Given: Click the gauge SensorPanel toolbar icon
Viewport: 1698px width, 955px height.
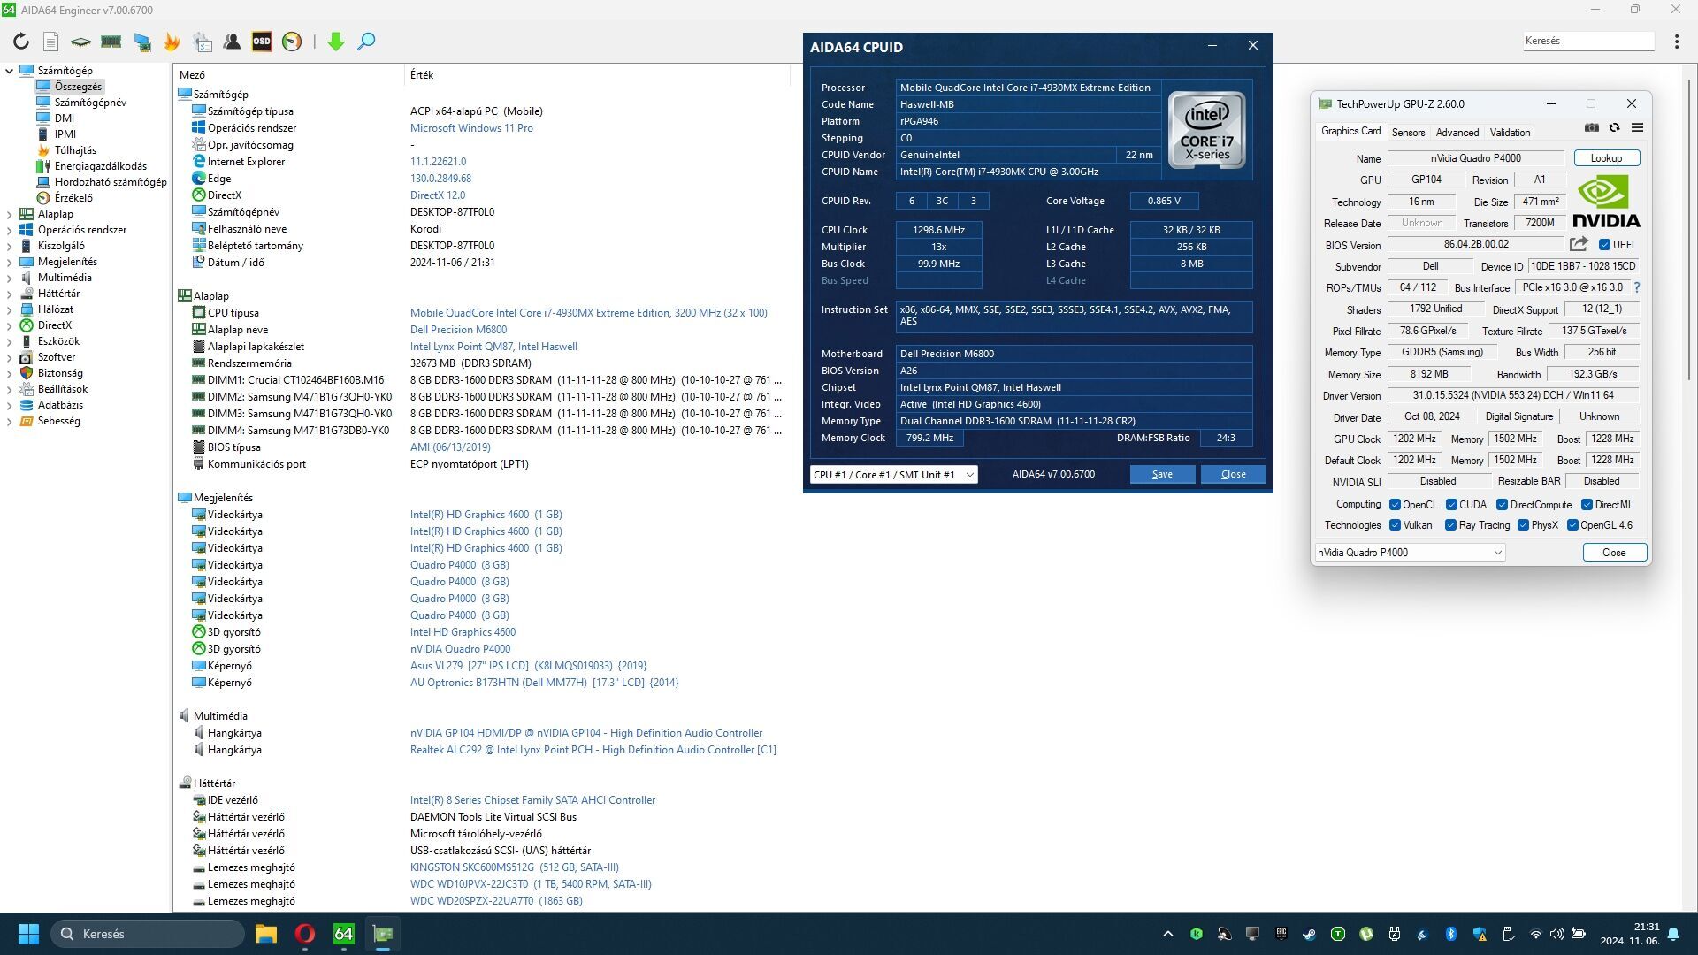Looking at the screenshot, I should click(x=292, y=42).
